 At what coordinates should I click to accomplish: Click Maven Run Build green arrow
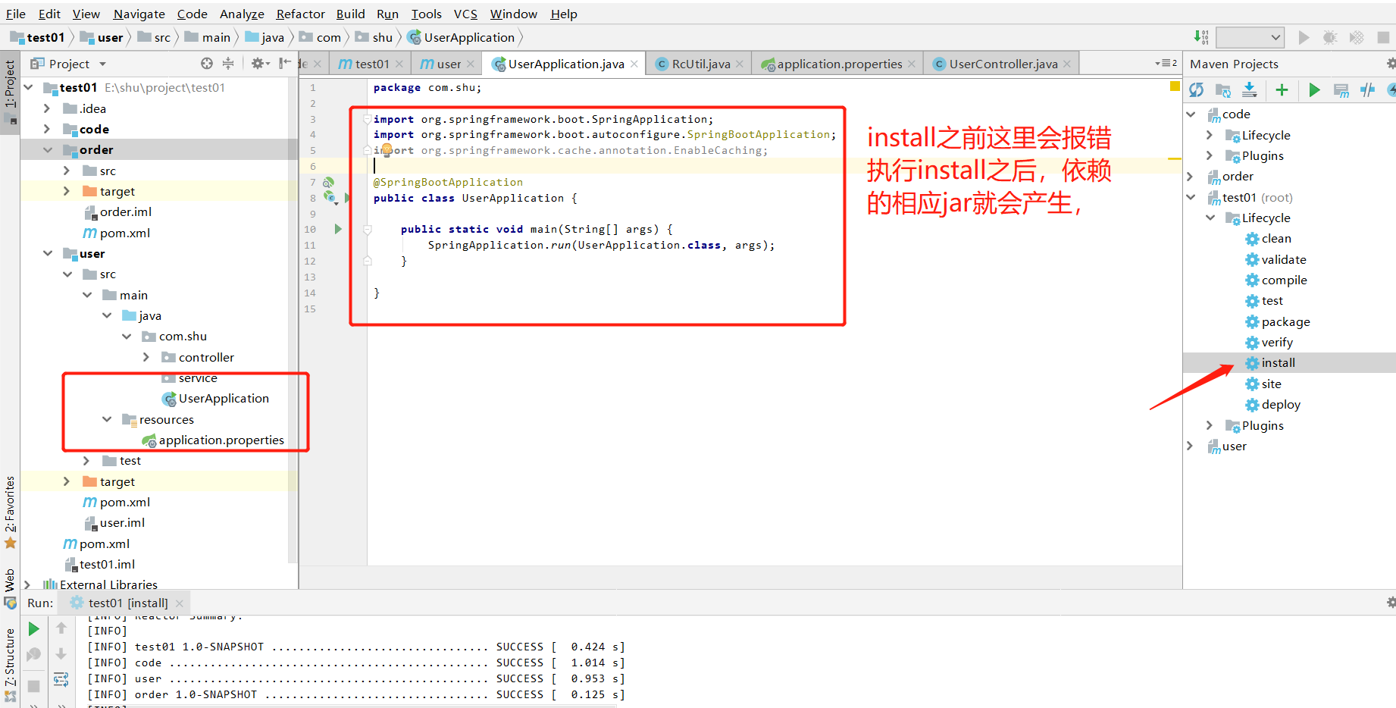tap(1314, 90)
